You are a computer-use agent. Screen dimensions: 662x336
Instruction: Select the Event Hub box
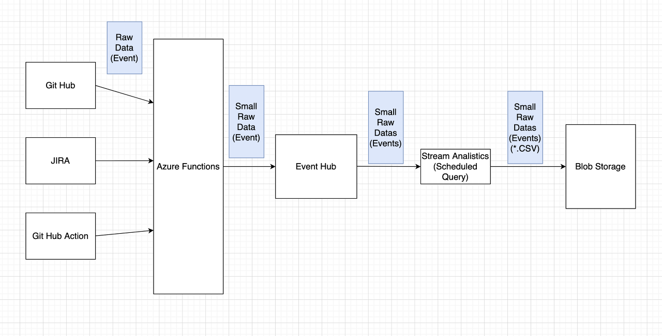[x=316, y=167]
